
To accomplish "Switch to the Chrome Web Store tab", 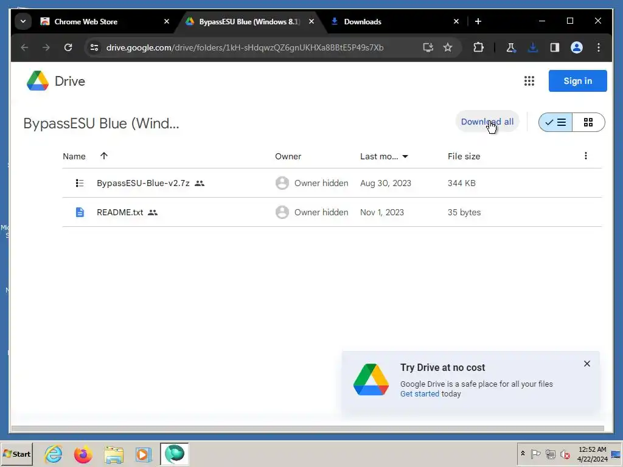I will (x=85, y=22).
